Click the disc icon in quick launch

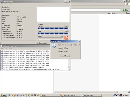point(20,95)
